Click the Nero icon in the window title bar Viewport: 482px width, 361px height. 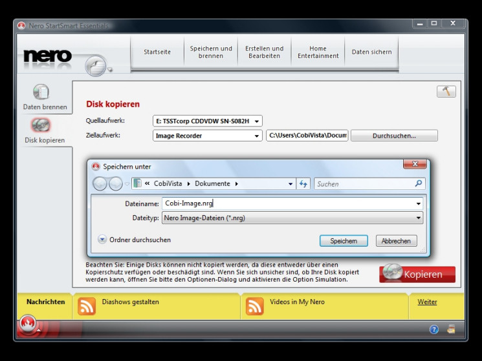point(21,25)
